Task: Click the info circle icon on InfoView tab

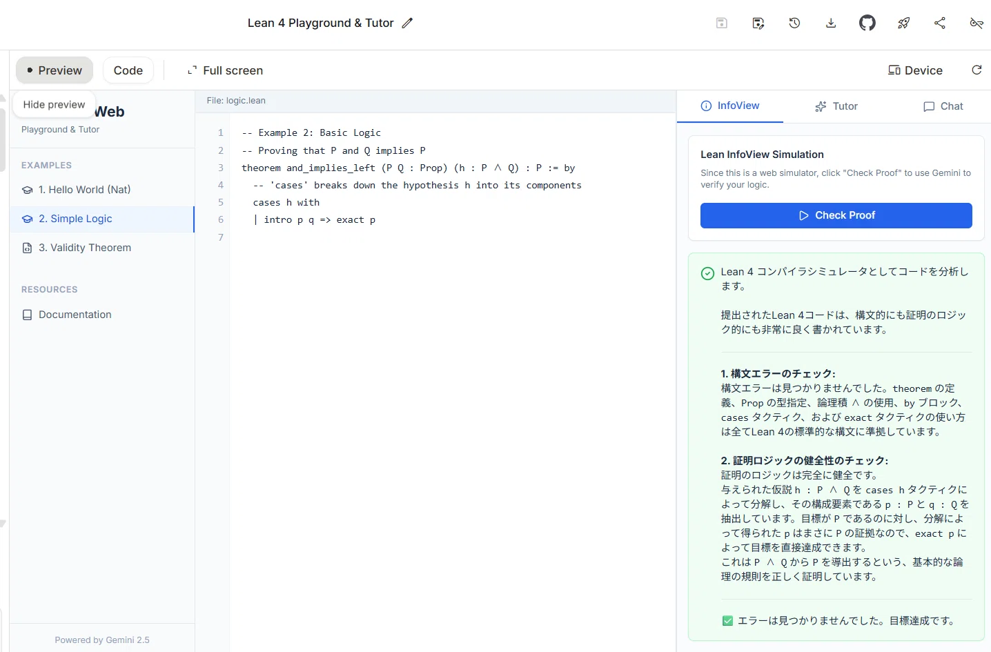Action: click(706, 106)
